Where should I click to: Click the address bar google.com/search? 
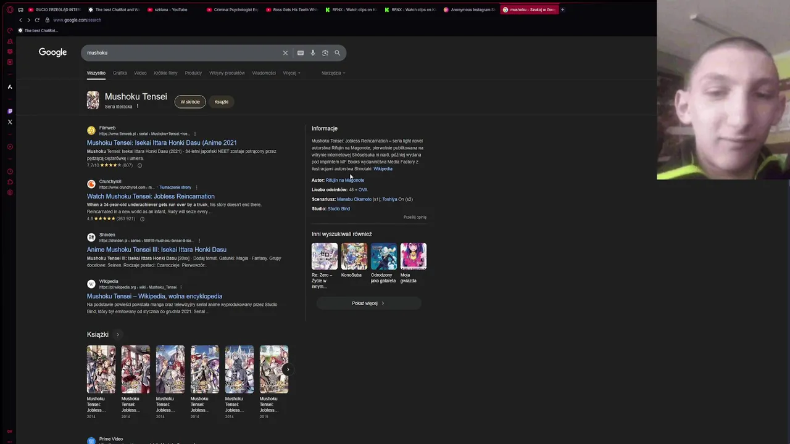point(77,20)
